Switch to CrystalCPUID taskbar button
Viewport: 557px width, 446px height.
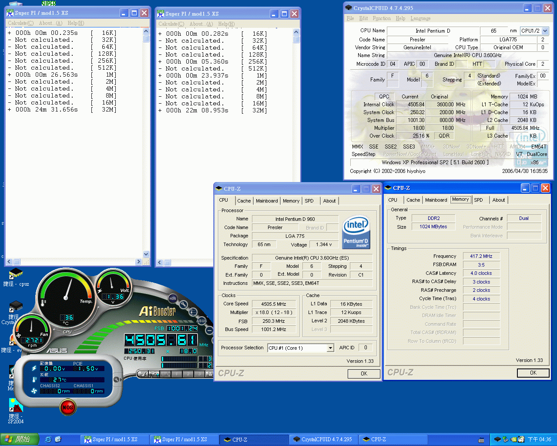(325, 439)
